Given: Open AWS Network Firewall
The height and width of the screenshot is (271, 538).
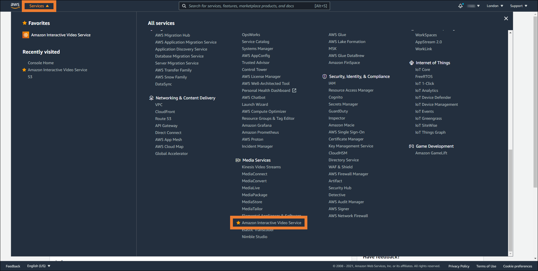Looking at the screenshot, I should coord(348,216).
